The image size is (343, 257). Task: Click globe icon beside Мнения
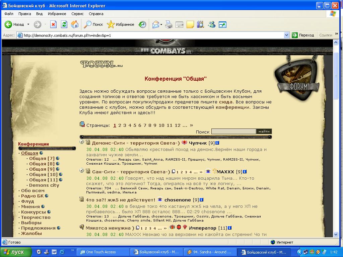[43, 206]
